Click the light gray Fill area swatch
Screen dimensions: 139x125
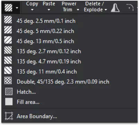tap(9, 102)
